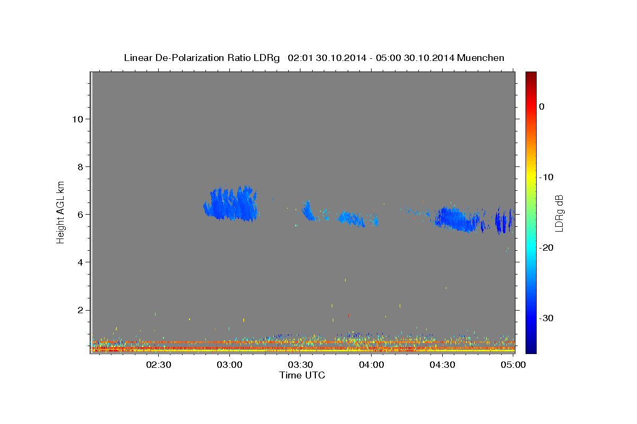Click the plot title text

(x=314, y=58)
